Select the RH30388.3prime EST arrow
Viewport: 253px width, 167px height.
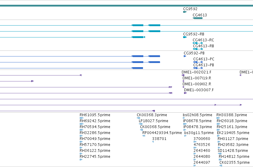[x=218, y=118]
